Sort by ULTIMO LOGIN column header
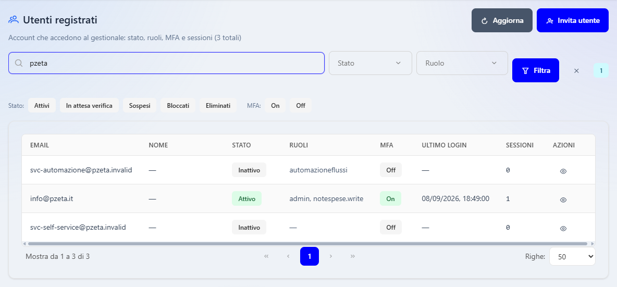Viewport: 617px width, 287px height. [445, 145]
